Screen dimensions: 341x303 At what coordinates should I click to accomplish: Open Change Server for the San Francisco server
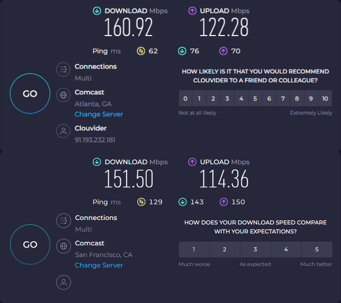[x=98, y=265]
